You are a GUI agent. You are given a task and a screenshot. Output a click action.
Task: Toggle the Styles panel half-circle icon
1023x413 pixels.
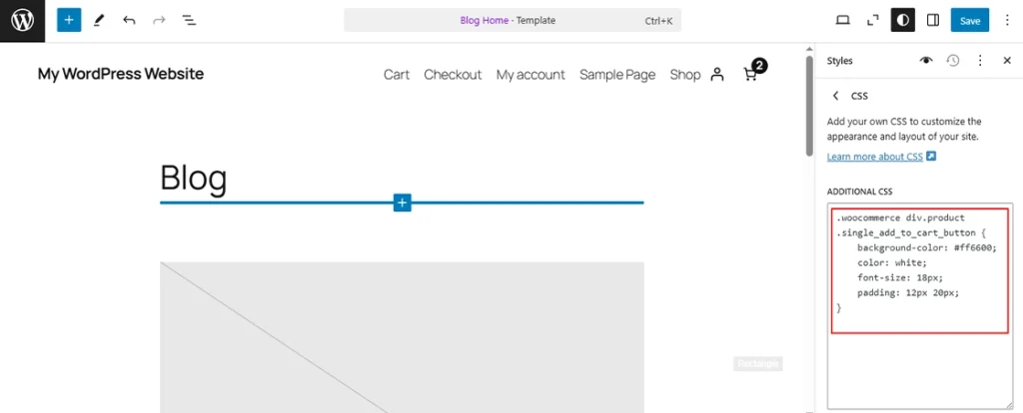tap(902, 20)
